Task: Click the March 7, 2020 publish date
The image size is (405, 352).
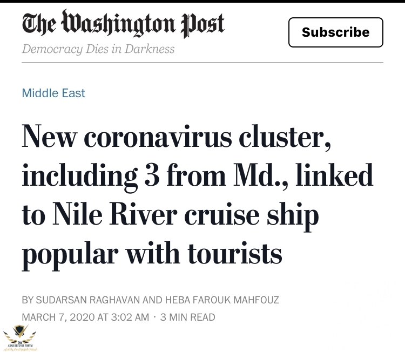Action: point(58,317)
